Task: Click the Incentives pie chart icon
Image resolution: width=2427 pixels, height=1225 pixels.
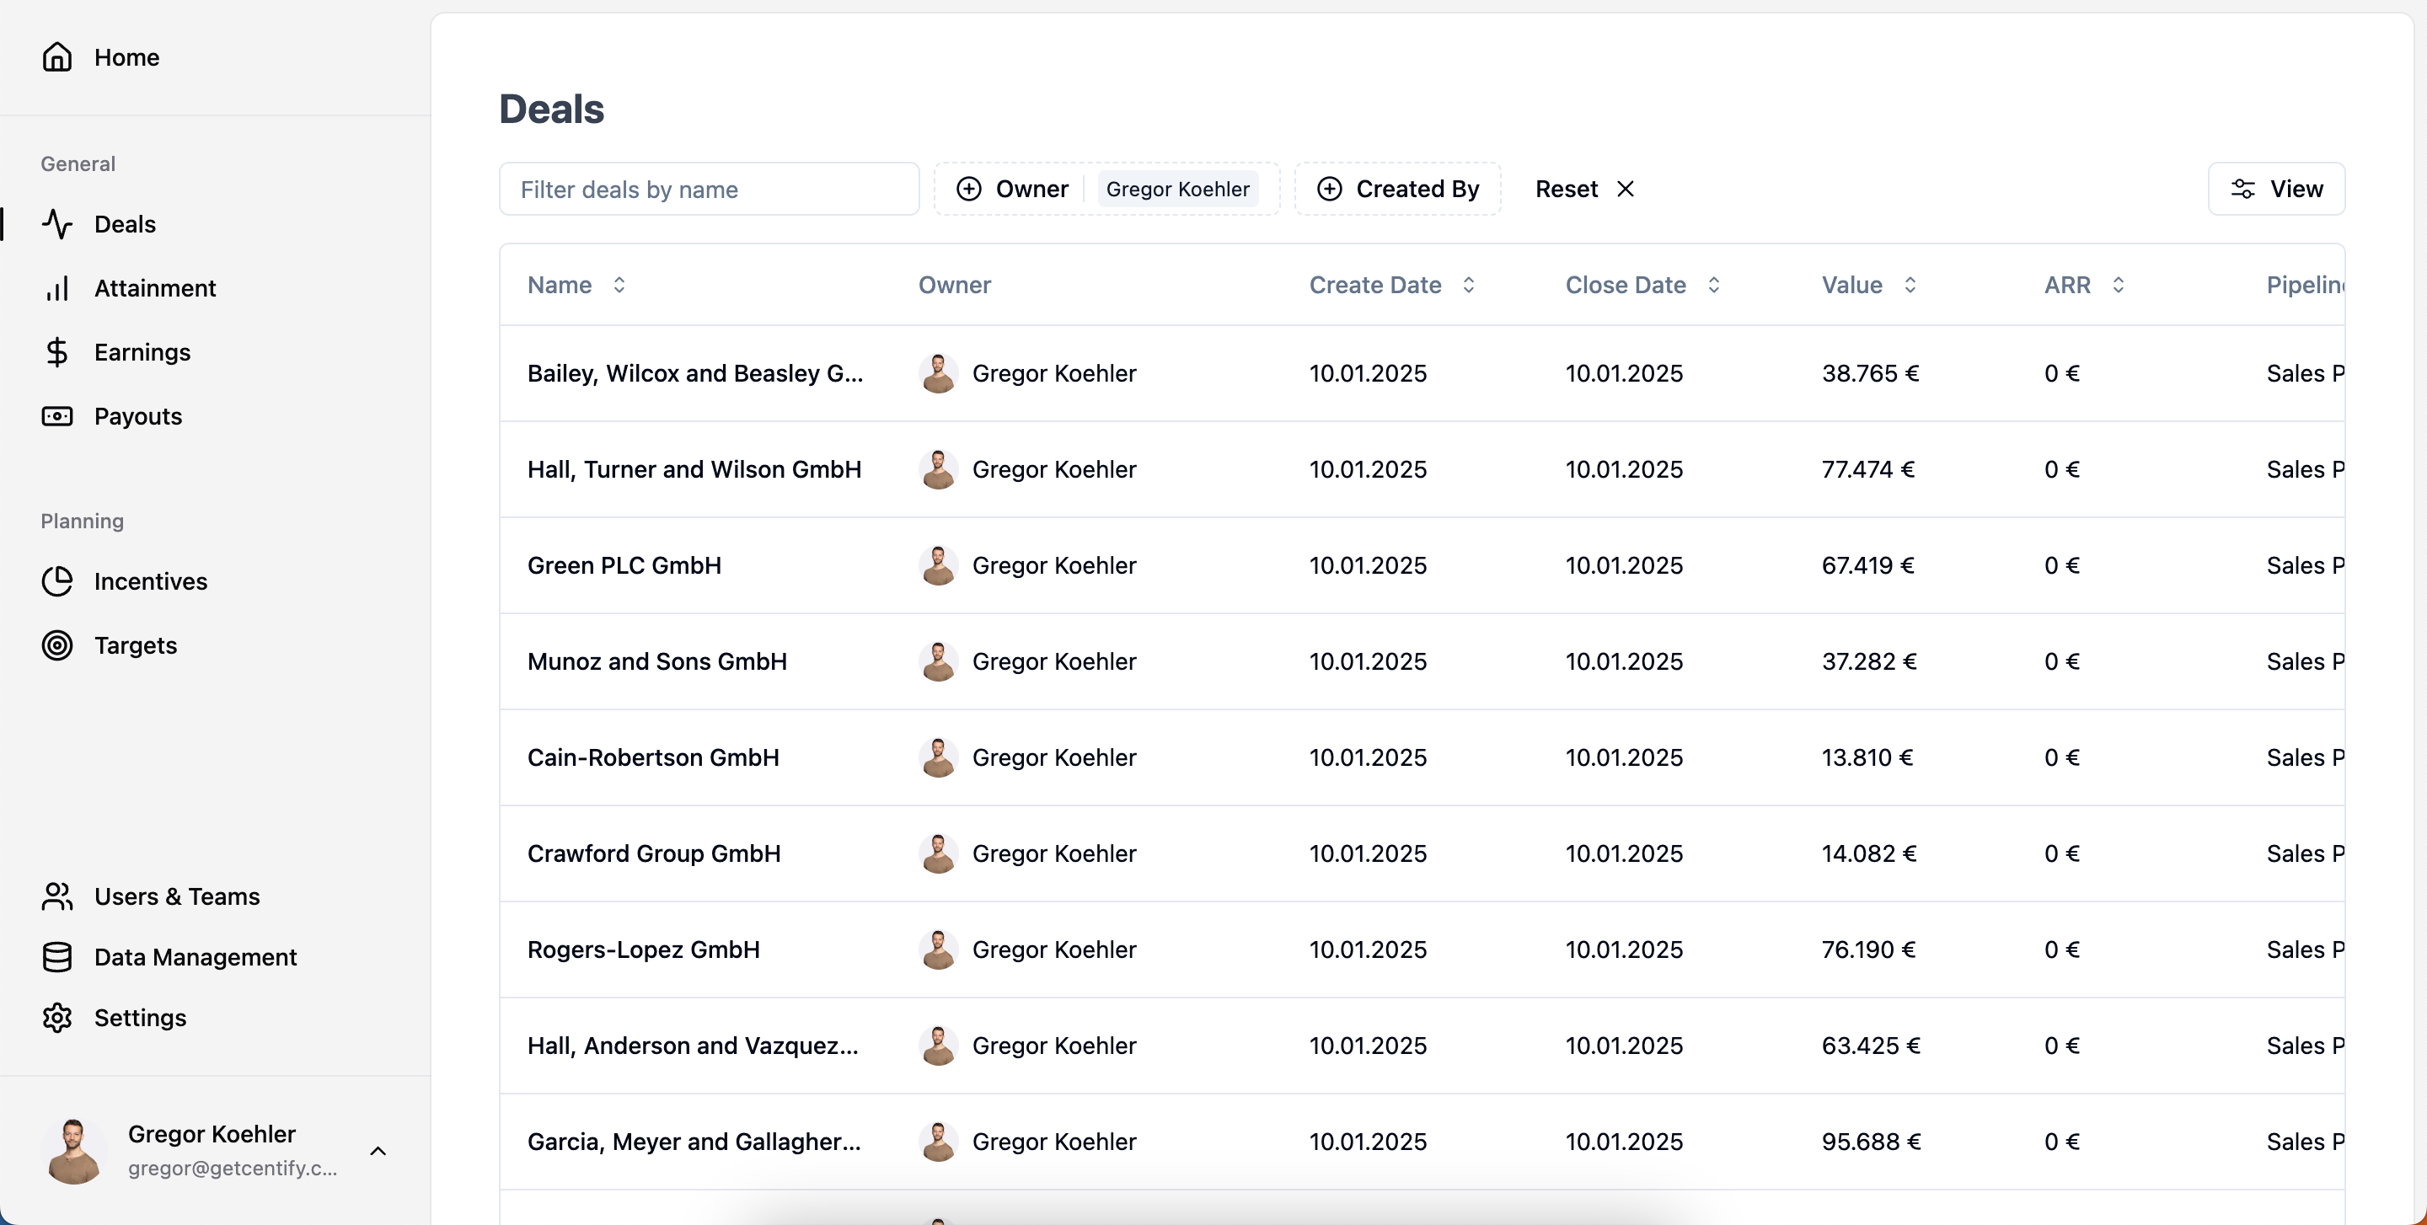Action: [56, 582]
